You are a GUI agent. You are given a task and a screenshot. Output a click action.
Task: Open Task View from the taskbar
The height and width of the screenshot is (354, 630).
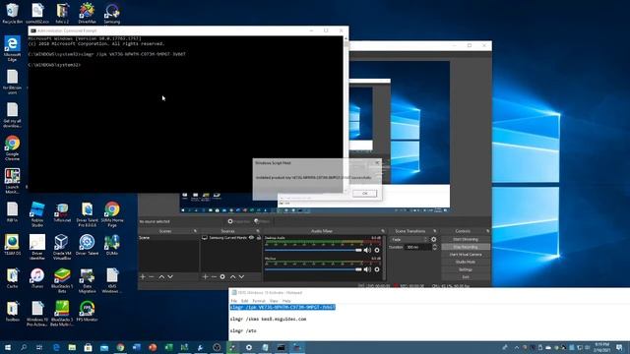click(39, 347)
